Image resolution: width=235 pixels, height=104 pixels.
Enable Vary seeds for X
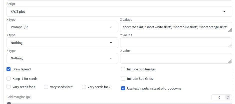click(9, 87)
